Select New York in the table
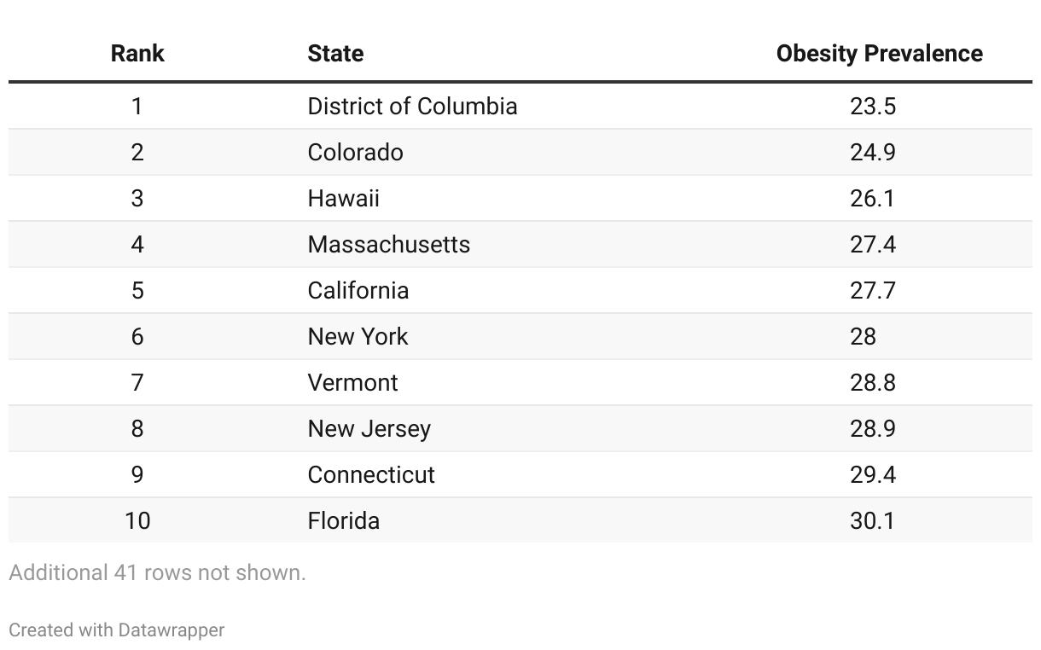 [x=358, y=337]
